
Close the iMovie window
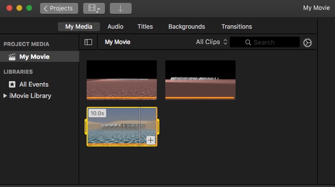[x=9, y=8]
